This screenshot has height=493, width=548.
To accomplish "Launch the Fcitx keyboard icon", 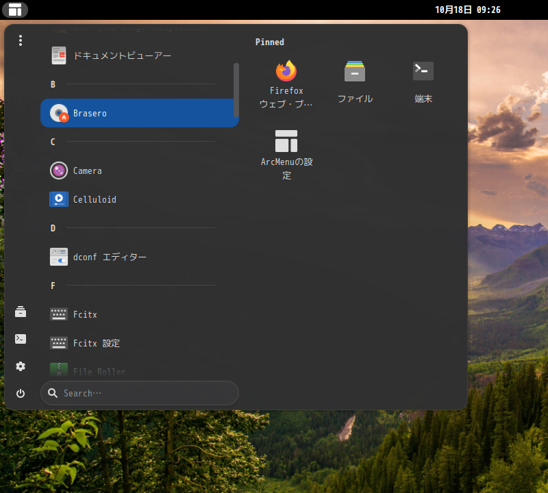I will point(59,314).
